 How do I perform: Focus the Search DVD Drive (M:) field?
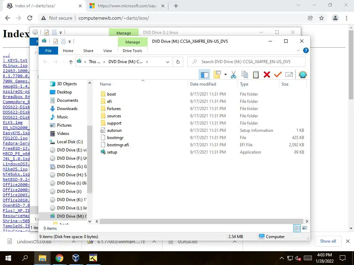(x=246, y=62)
